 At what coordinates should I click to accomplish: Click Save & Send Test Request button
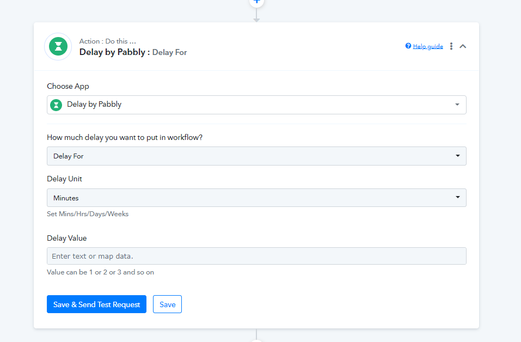click(97, 304)
